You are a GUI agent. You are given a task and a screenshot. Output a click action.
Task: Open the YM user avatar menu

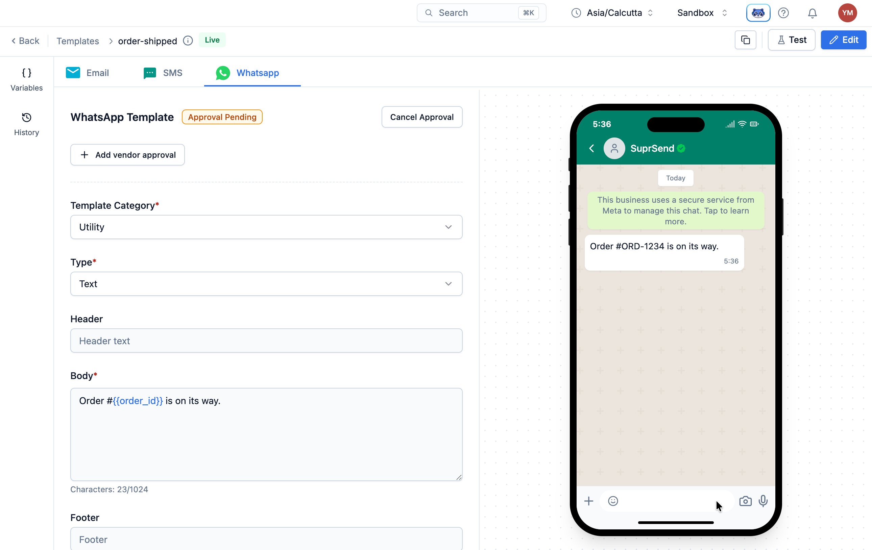click(847, 13)
